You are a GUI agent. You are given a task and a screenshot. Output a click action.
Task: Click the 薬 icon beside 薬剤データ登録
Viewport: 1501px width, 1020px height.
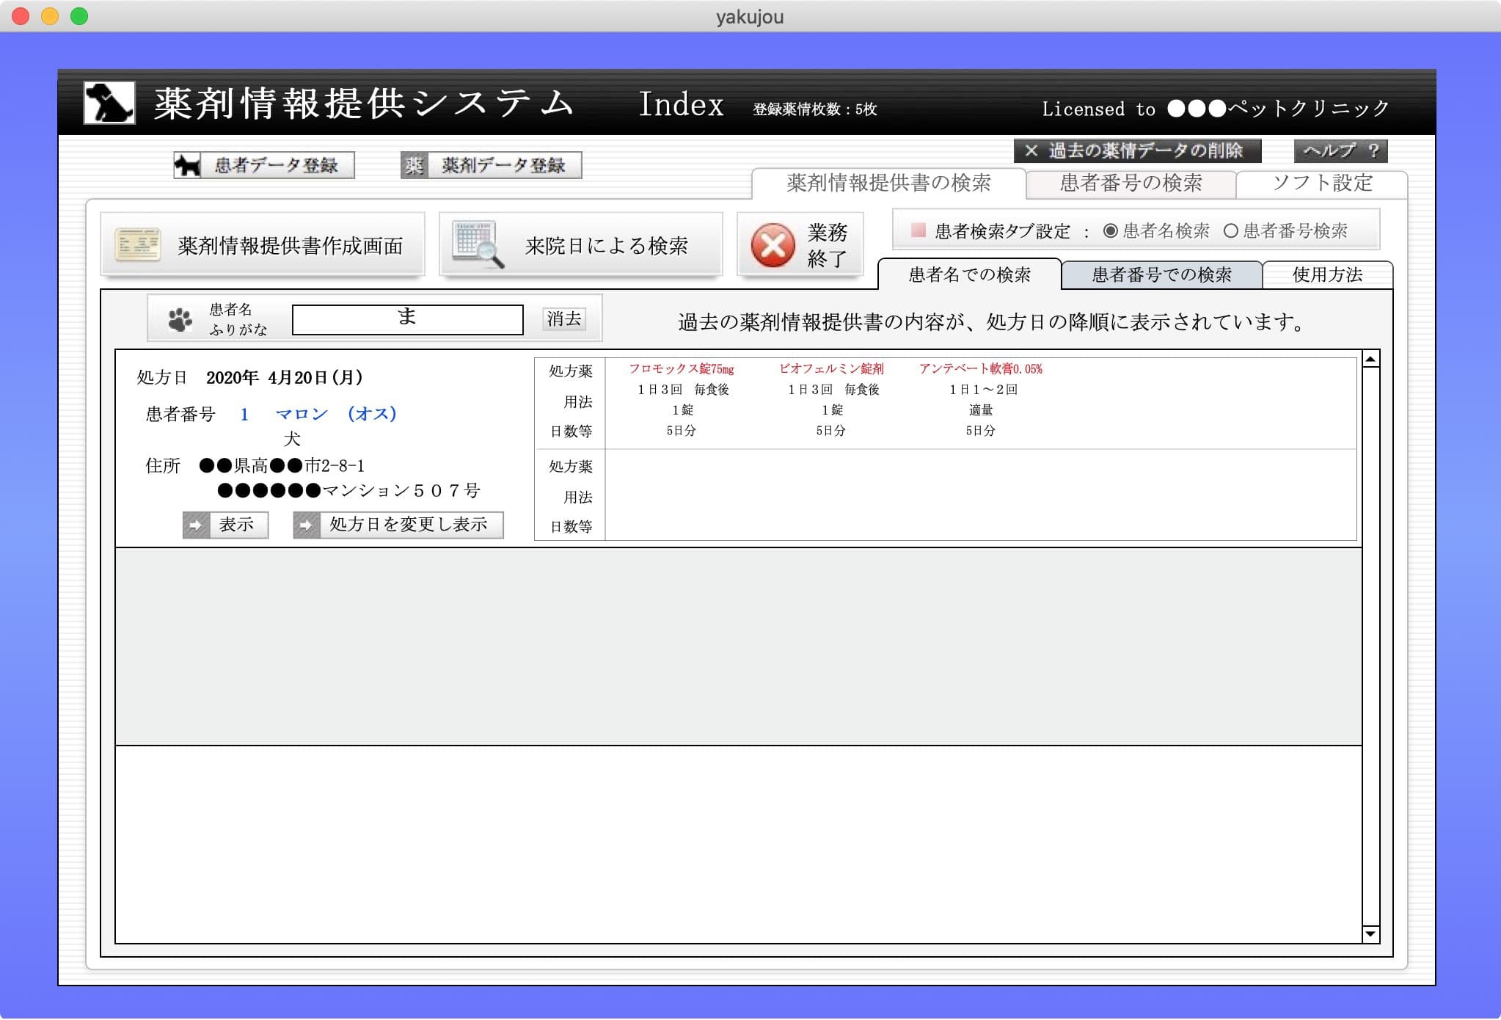(414, 165)
